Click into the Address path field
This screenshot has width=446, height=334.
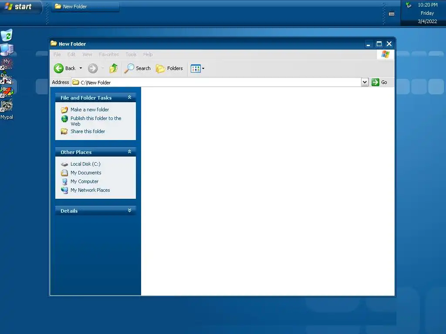pos(216,82)
